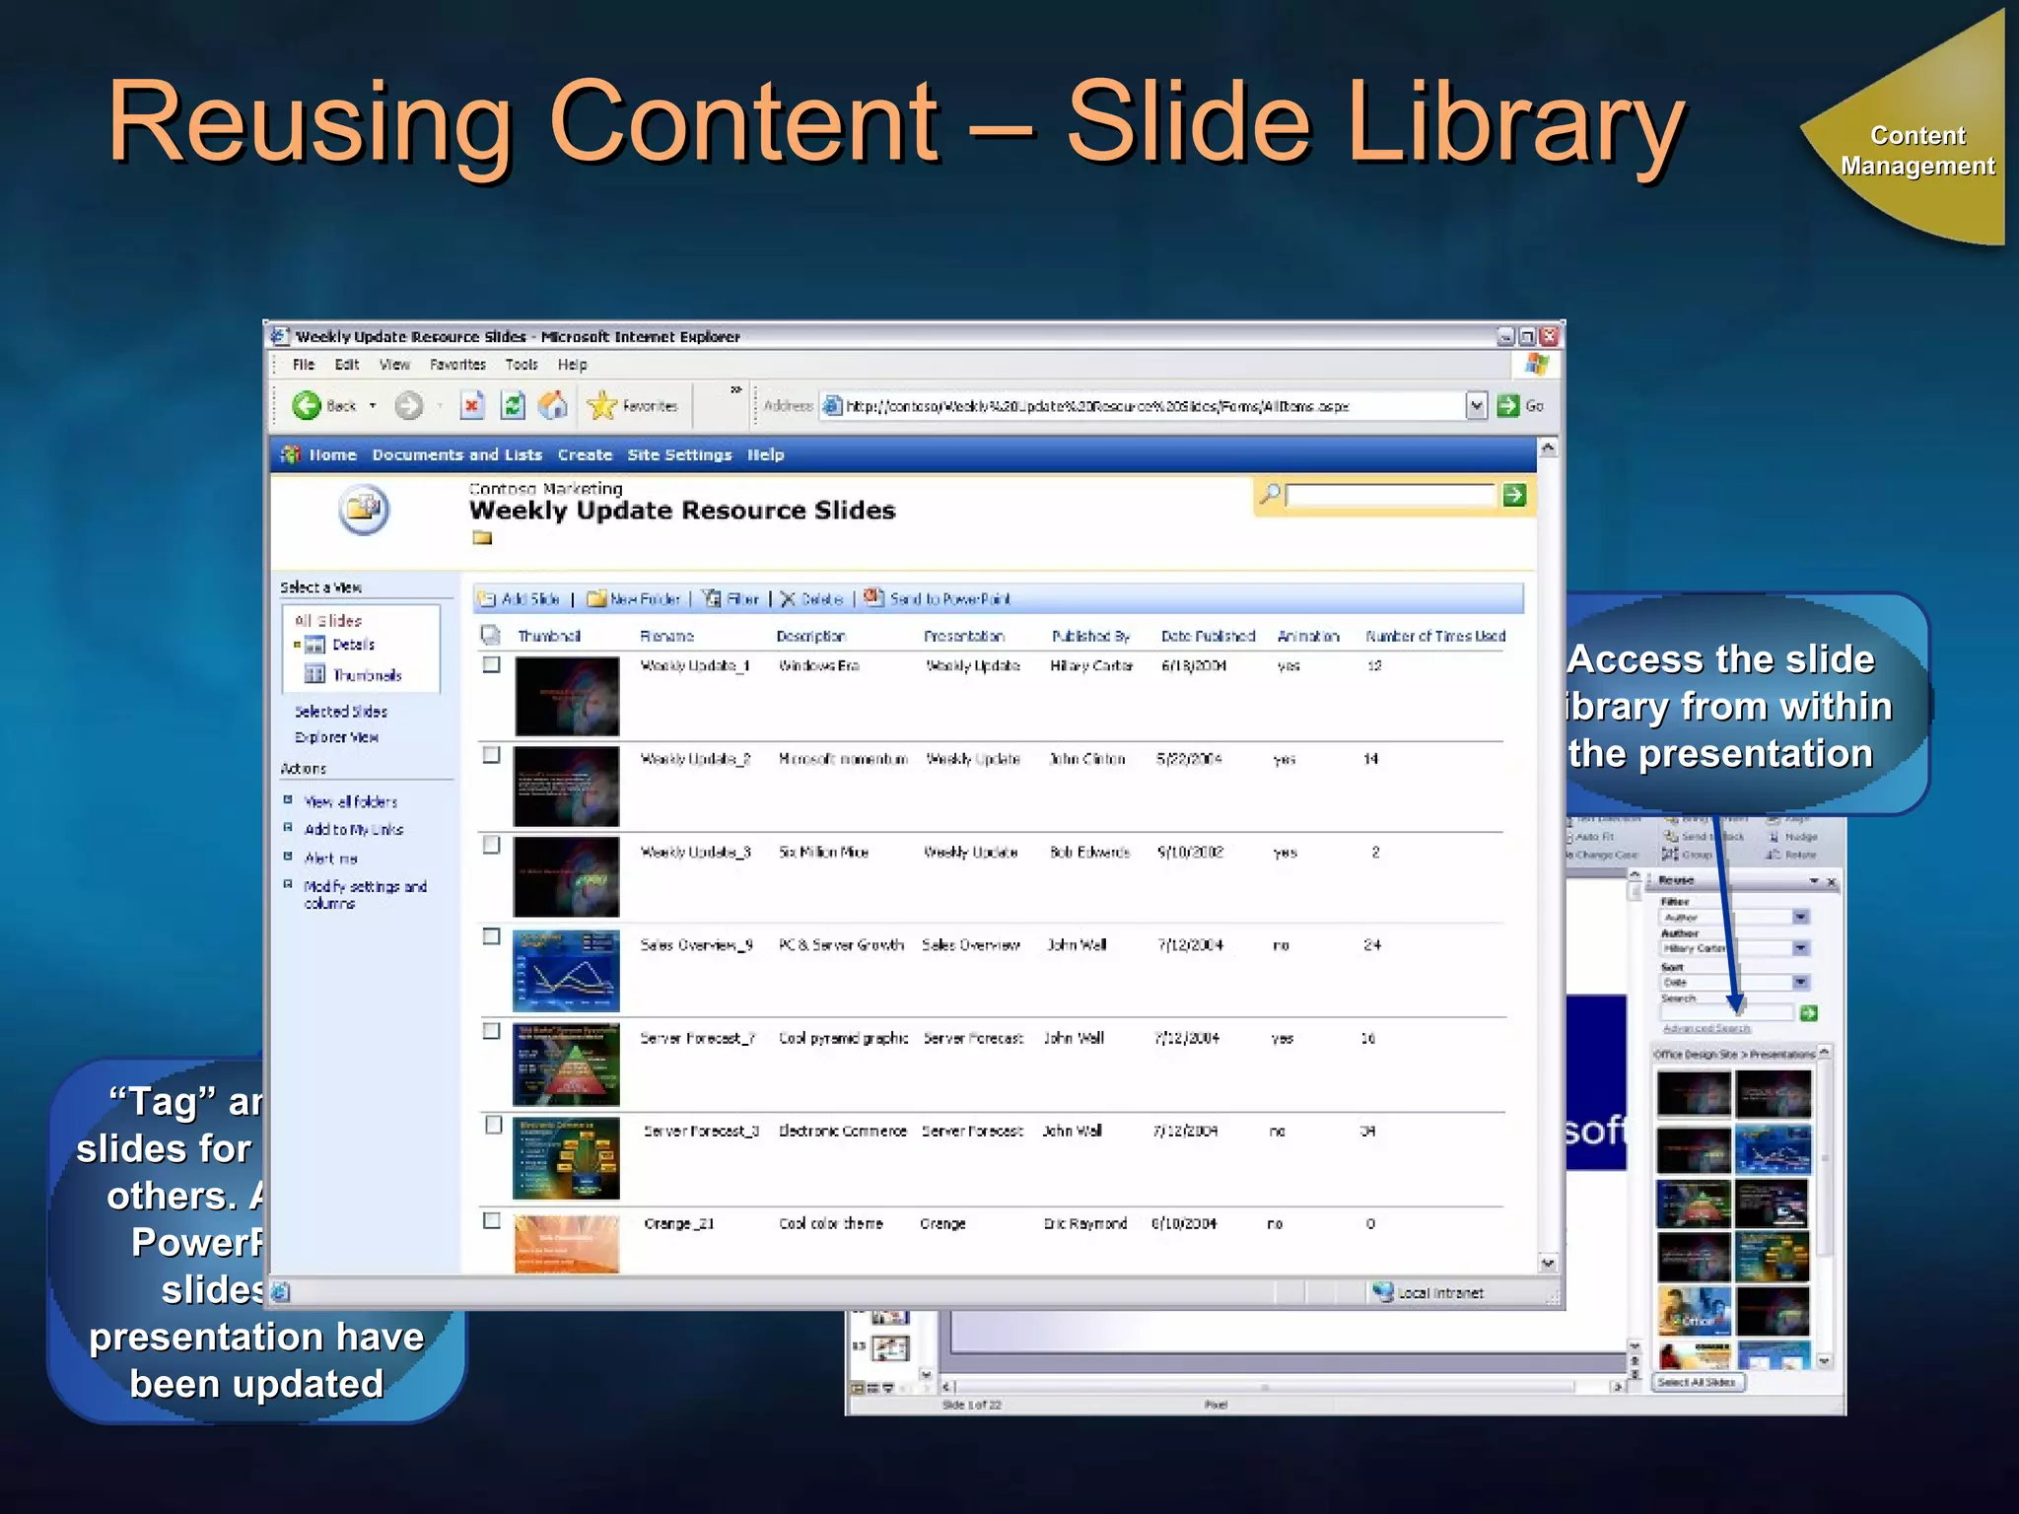Screen dimensions: 2019x1514
Task: Click the green Refresh icon in IE toolbar
Action: tap(513, 405)
